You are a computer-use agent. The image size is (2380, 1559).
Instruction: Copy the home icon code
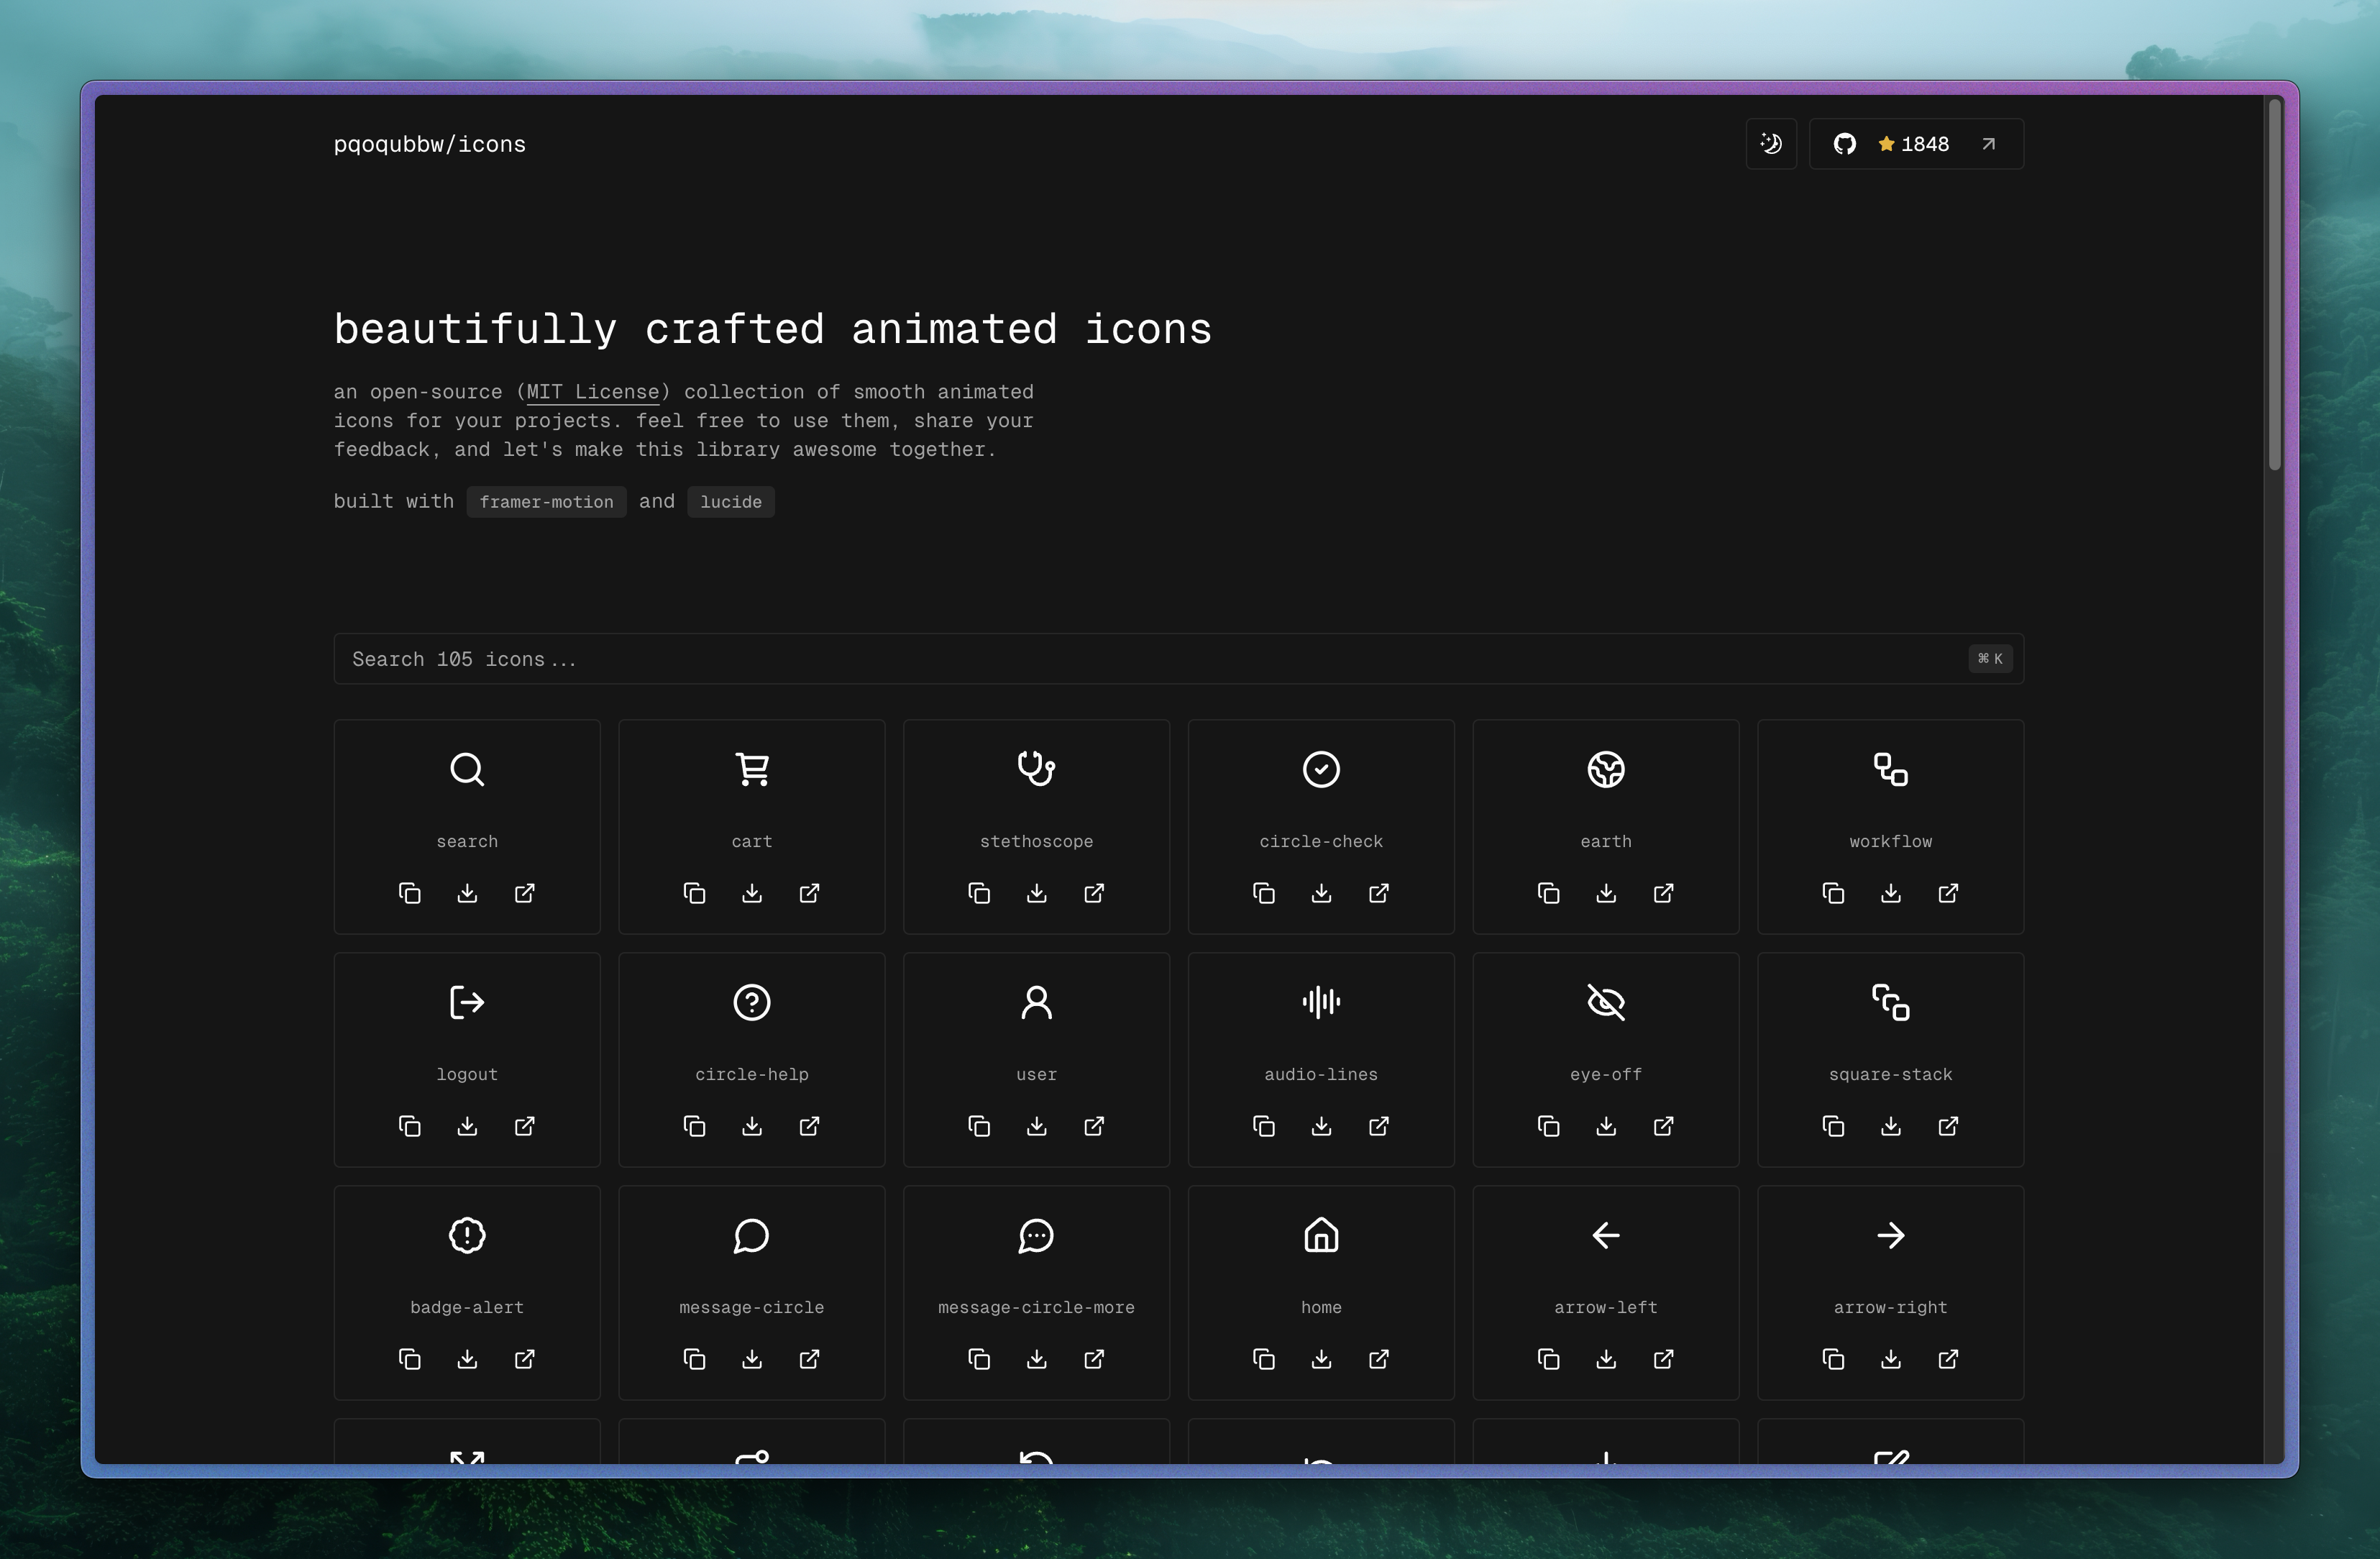pyautogui.click(x=1264, y=1359)
